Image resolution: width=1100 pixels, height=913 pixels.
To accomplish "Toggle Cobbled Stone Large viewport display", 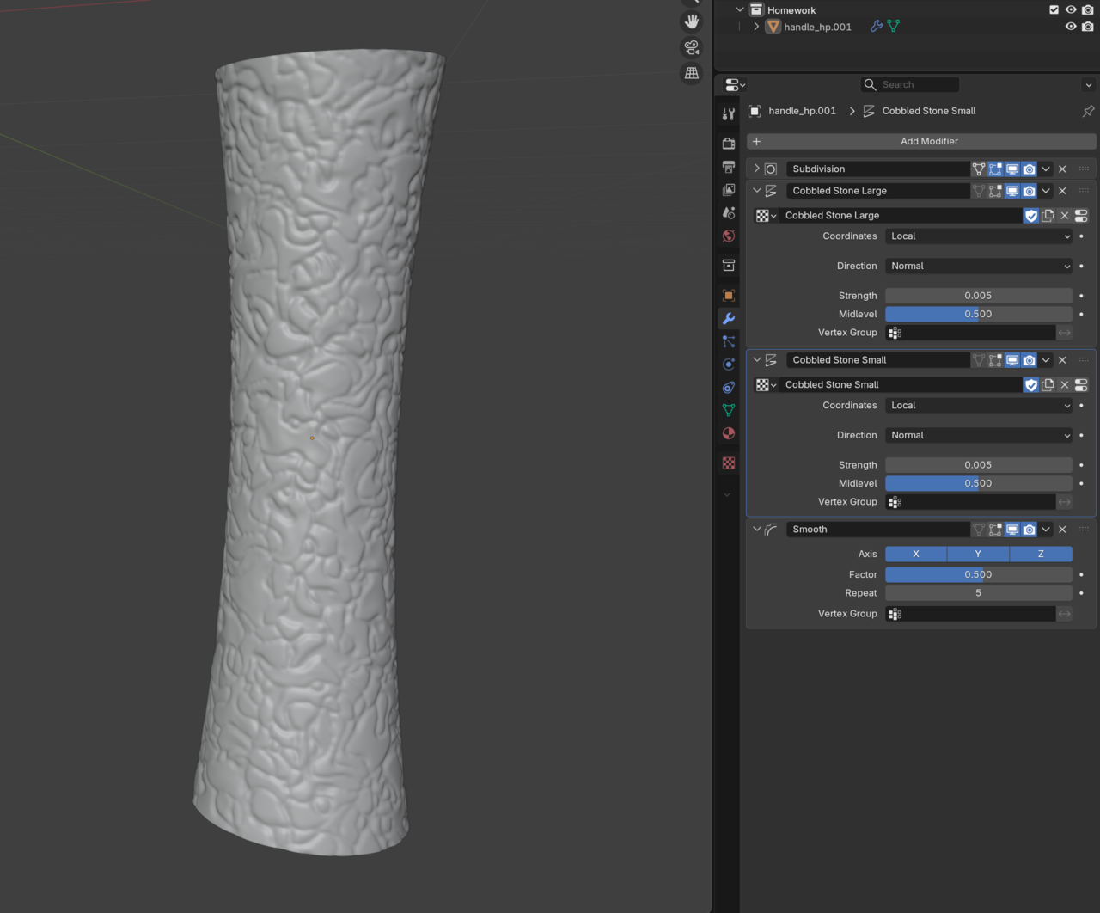I will 1012,191.
